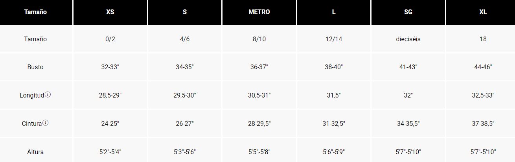Click the 0/2 size cell

tap(110, 39)
